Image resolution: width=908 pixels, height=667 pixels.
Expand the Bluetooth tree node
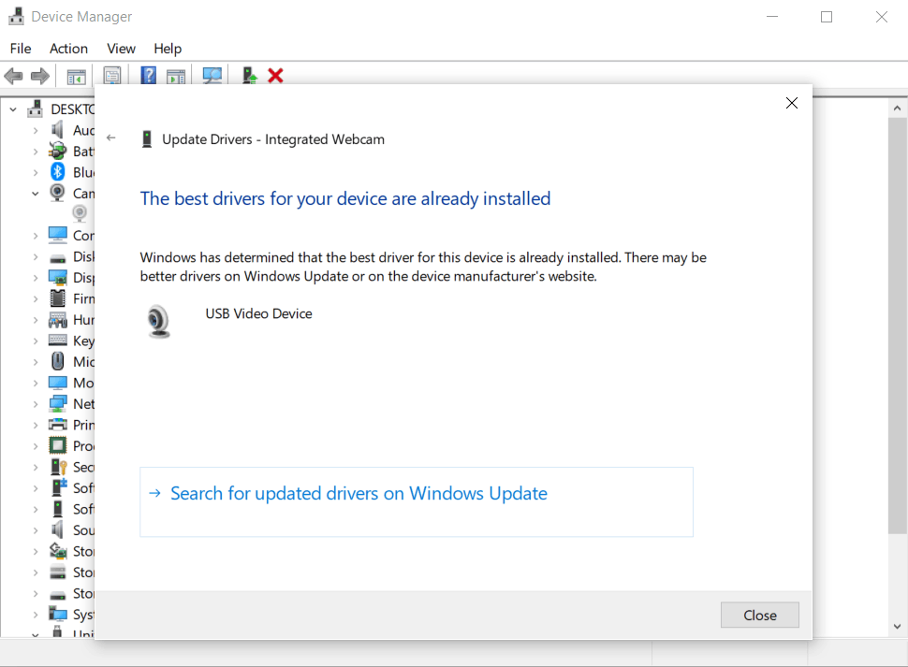point(36,172)
